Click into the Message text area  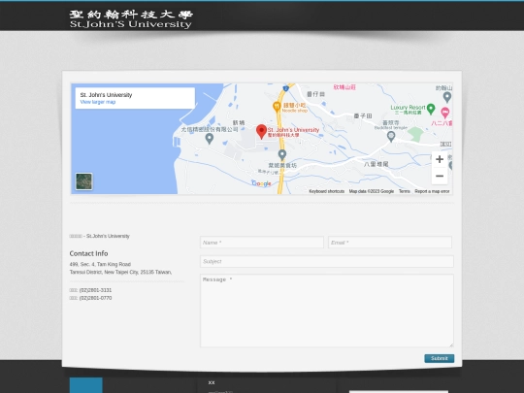click(x=326, y=311)
